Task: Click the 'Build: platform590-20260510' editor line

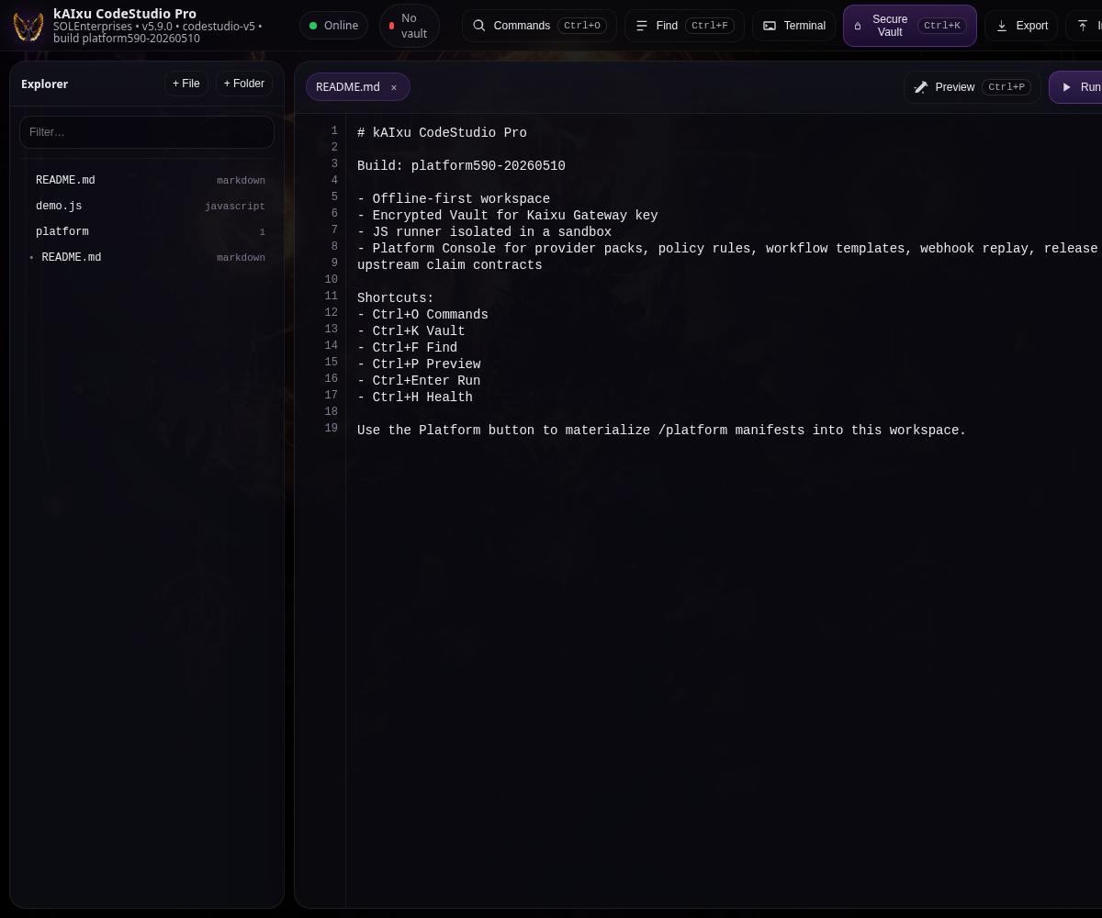Action: click(x=461, y=166)
